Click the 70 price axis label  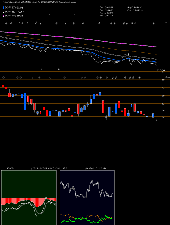163,110
